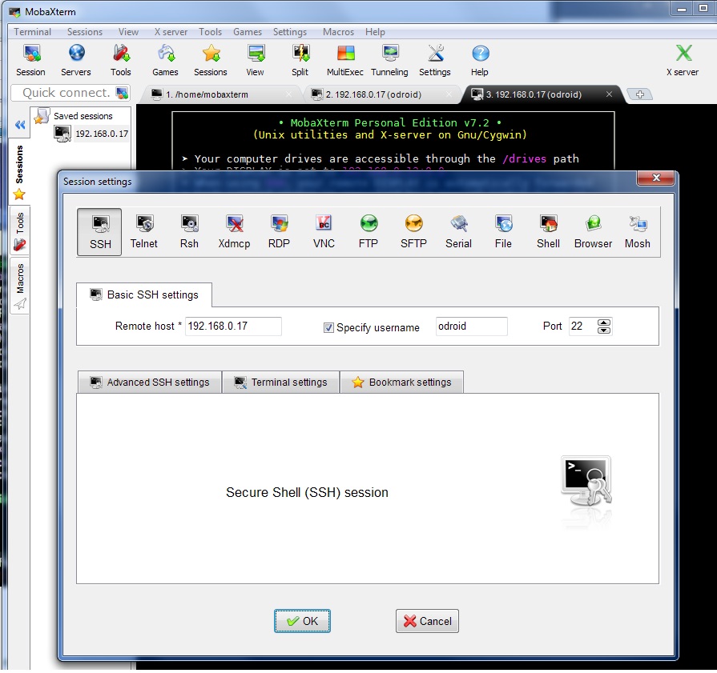The height and width of the screenshot is (673, 717).
Task: Pick the Serial session type
Action: point(458,231)
